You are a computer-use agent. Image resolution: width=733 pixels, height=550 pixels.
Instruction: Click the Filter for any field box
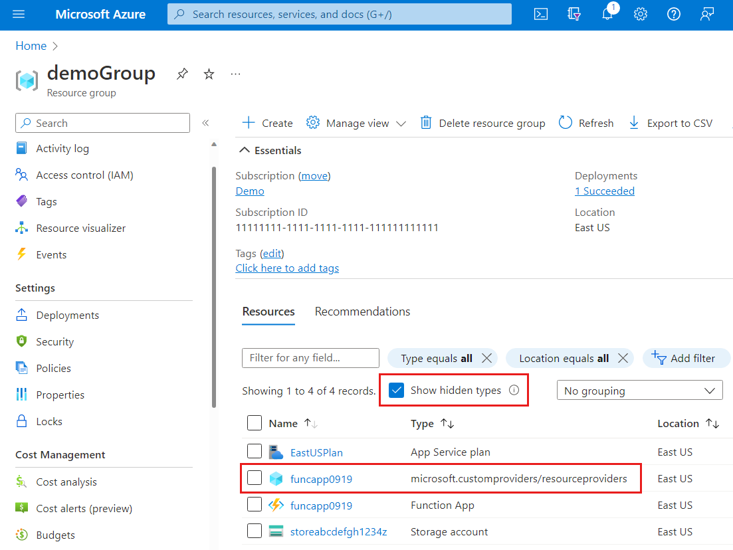pos(310,357)
